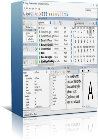Check the Comic tag checkbox

(52, 104)
